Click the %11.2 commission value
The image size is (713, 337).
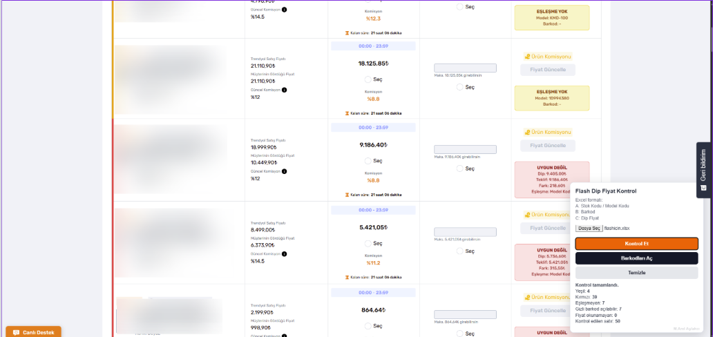tap(373, 263)
